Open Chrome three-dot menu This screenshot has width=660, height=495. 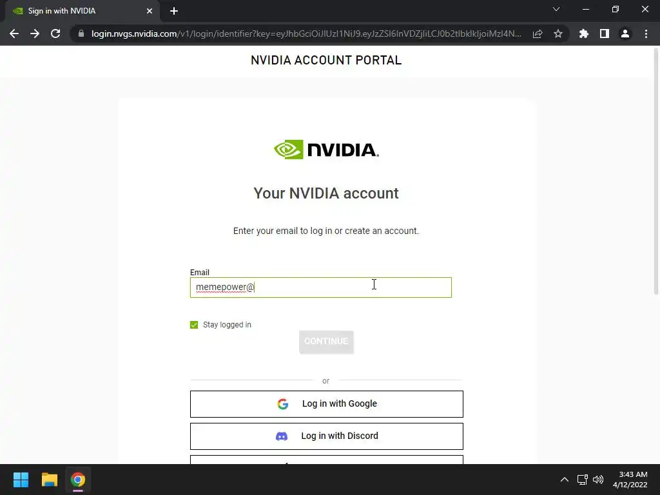tap(646, 34)
